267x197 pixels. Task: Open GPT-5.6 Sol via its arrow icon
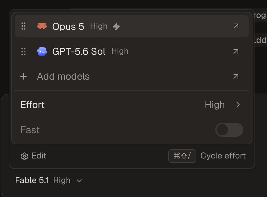(x=236, y=51)
